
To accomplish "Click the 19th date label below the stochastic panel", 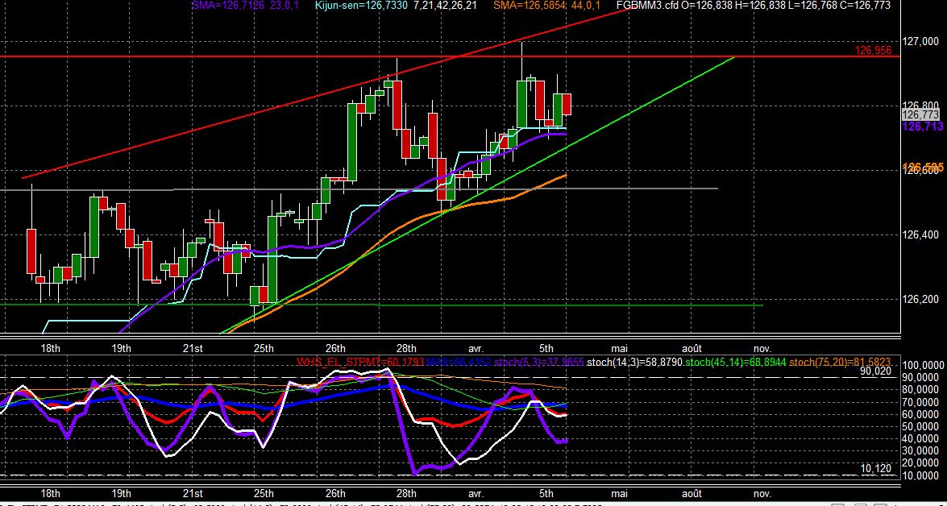I will pos(122,493).
